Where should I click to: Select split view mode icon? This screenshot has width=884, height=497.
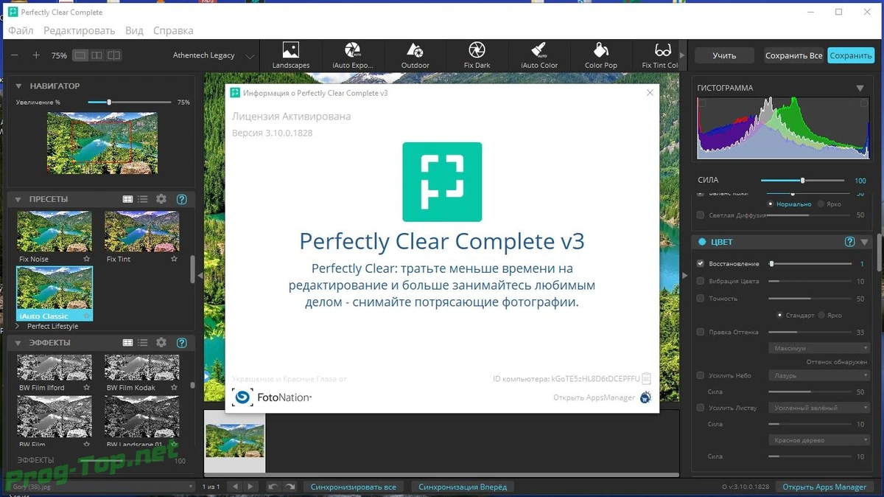point(115,55)
